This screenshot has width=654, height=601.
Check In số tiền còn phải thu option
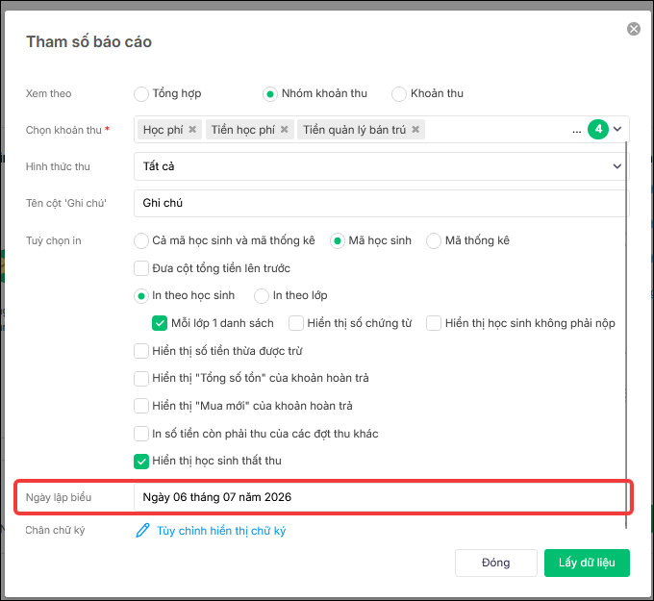(141, 434)
